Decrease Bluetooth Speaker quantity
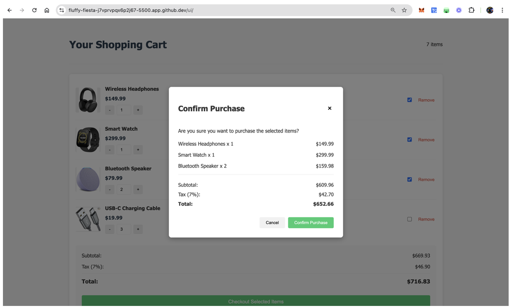 pos(110,190)
